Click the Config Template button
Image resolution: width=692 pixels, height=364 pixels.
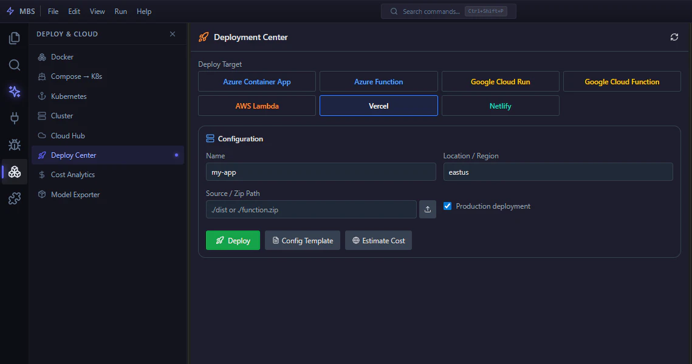coord(302,240)
